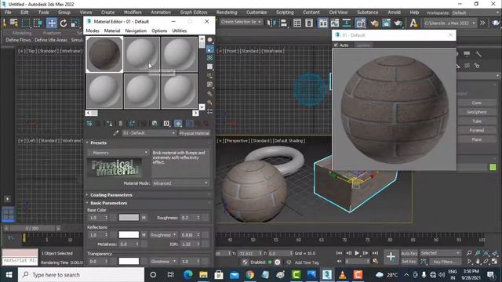Open the Layer Explorer icon

(309, 23)
